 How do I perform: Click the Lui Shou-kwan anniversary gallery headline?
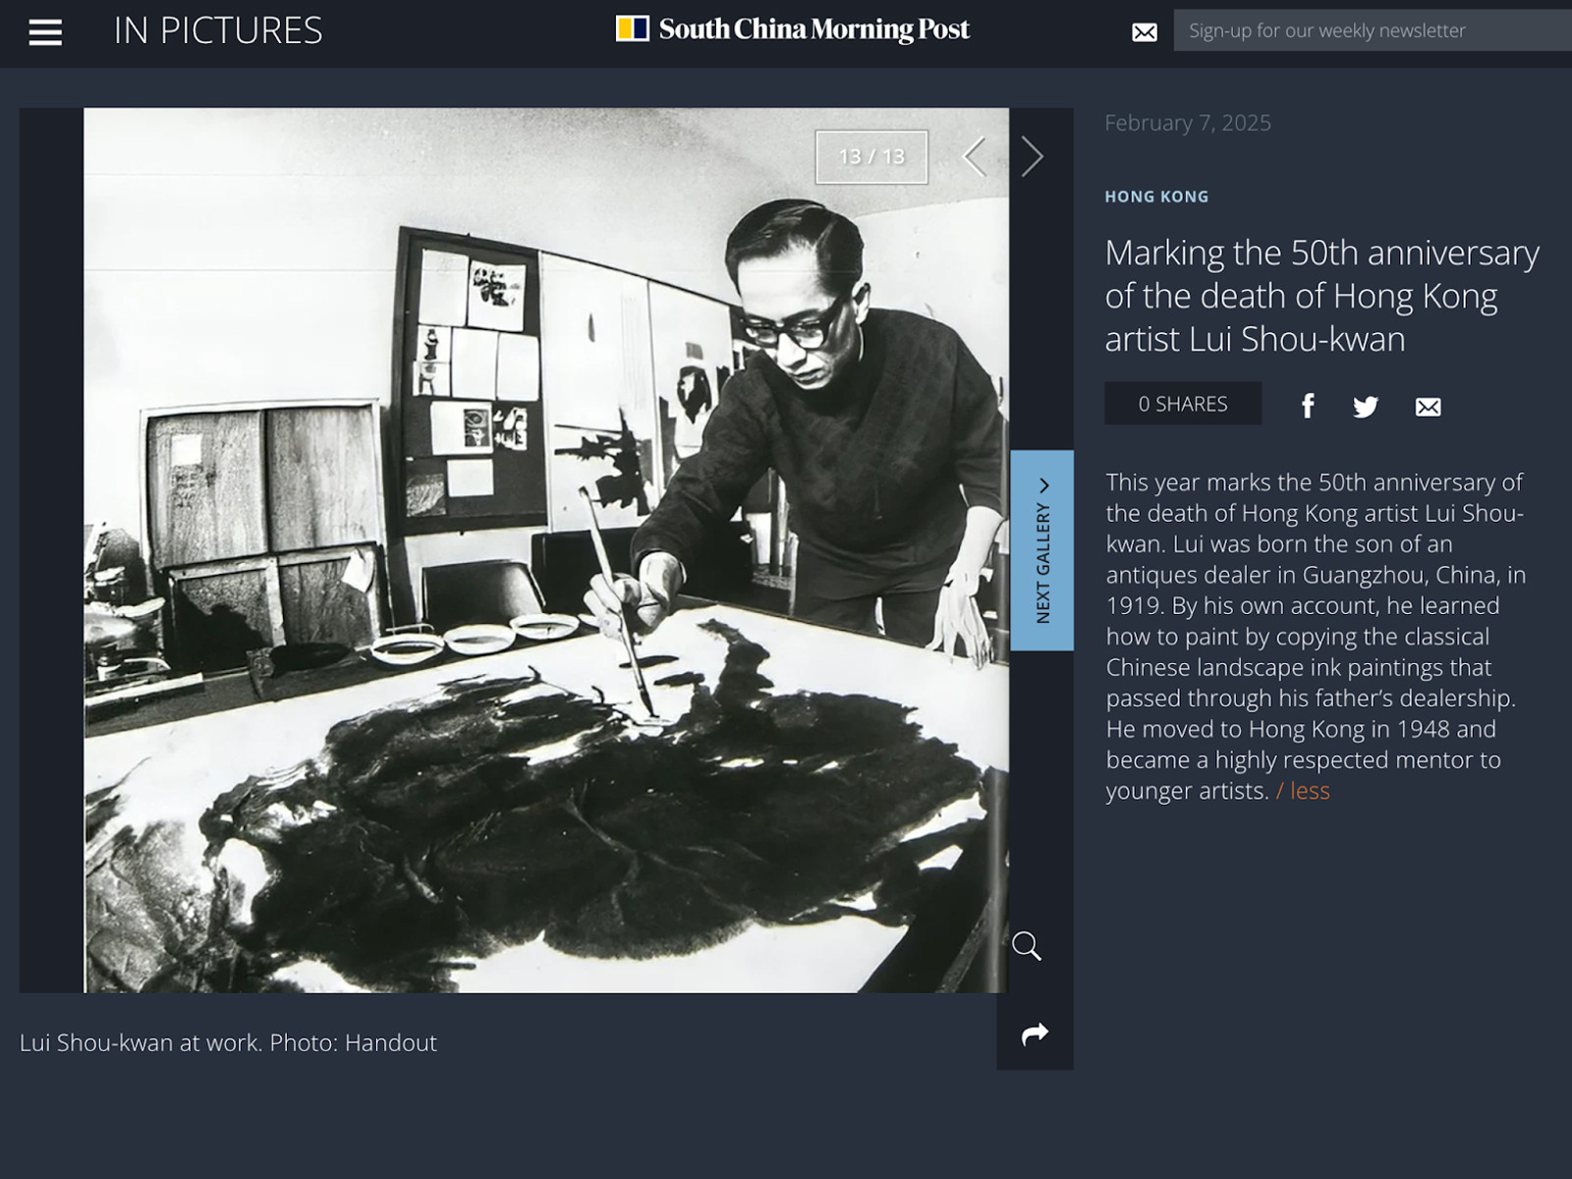tap(1321, 296)
